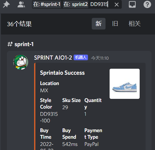Screen dimensions: 155x150
Task: Click the Location value 'MX'
Action: [44, 90]
